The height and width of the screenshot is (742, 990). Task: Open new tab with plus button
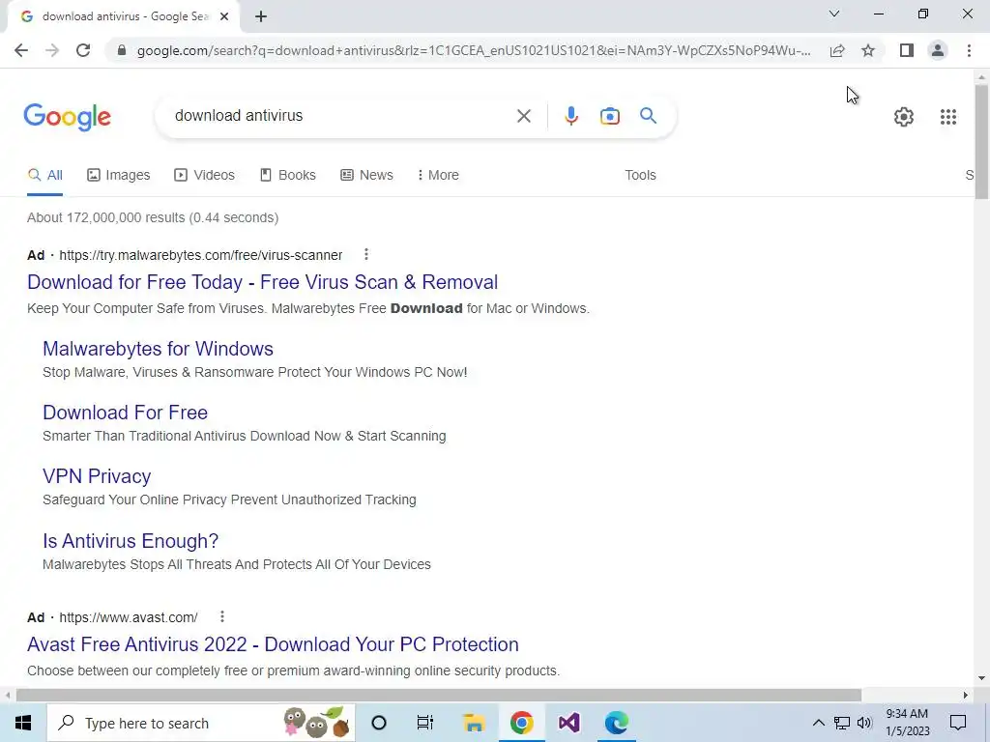point(261,17)
